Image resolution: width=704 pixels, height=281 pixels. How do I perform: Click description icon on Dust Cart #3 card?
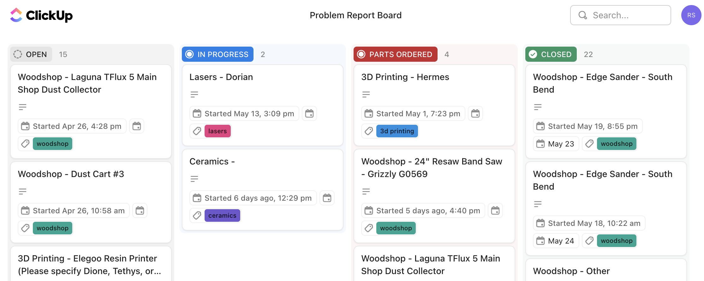pos(22,191)
